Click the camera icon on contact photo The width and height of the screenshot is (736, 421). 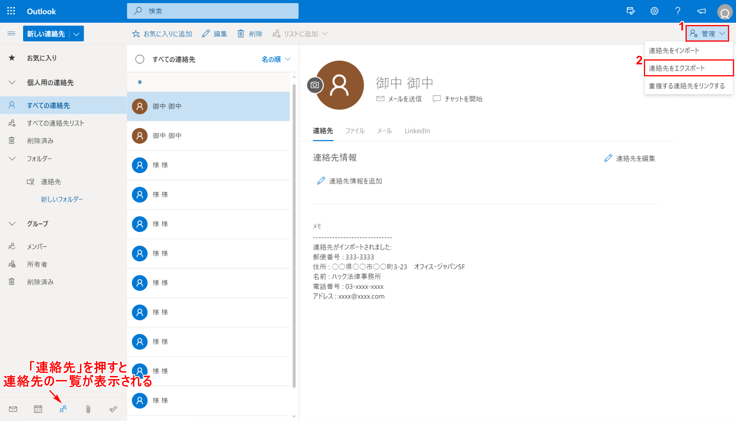pyautogui.click(x=315, y=85)
